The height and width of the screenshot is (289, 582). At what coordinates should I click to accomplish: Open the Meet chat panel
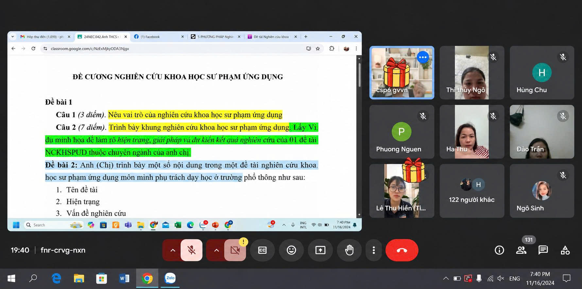(x=543, y=250)
